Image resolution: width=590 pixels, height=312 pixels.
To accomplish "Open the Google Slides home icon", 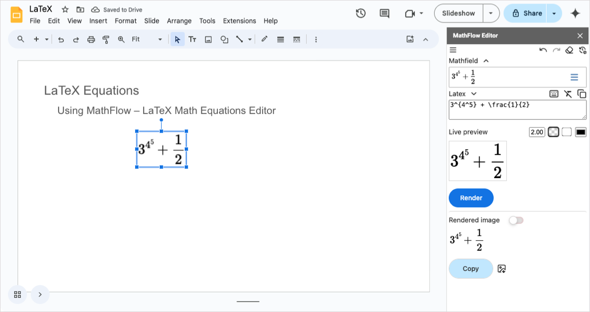I will pyautogui.click(x=17, y=14).
